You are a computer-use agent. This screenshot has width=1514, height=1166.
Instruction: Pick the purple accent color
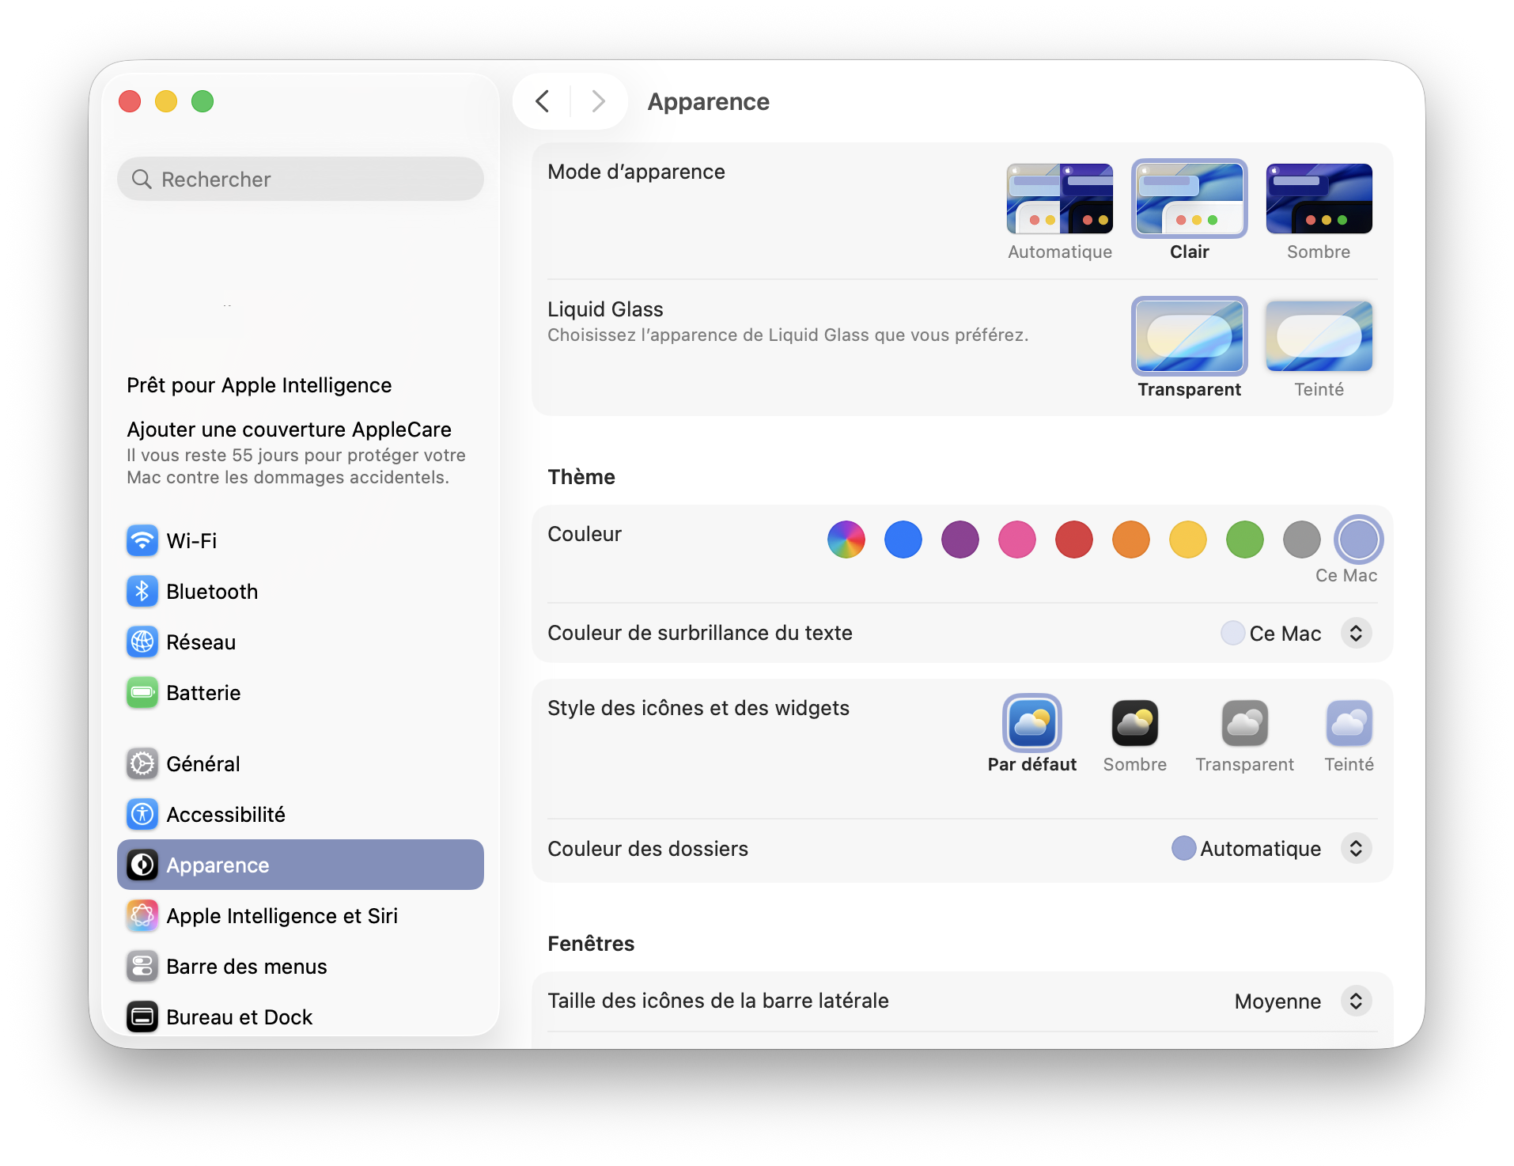[959, 540]
